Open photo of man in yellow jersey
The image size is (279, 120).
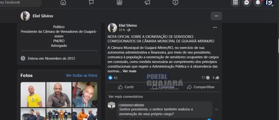pyautogui.click(x=33, y=95)
